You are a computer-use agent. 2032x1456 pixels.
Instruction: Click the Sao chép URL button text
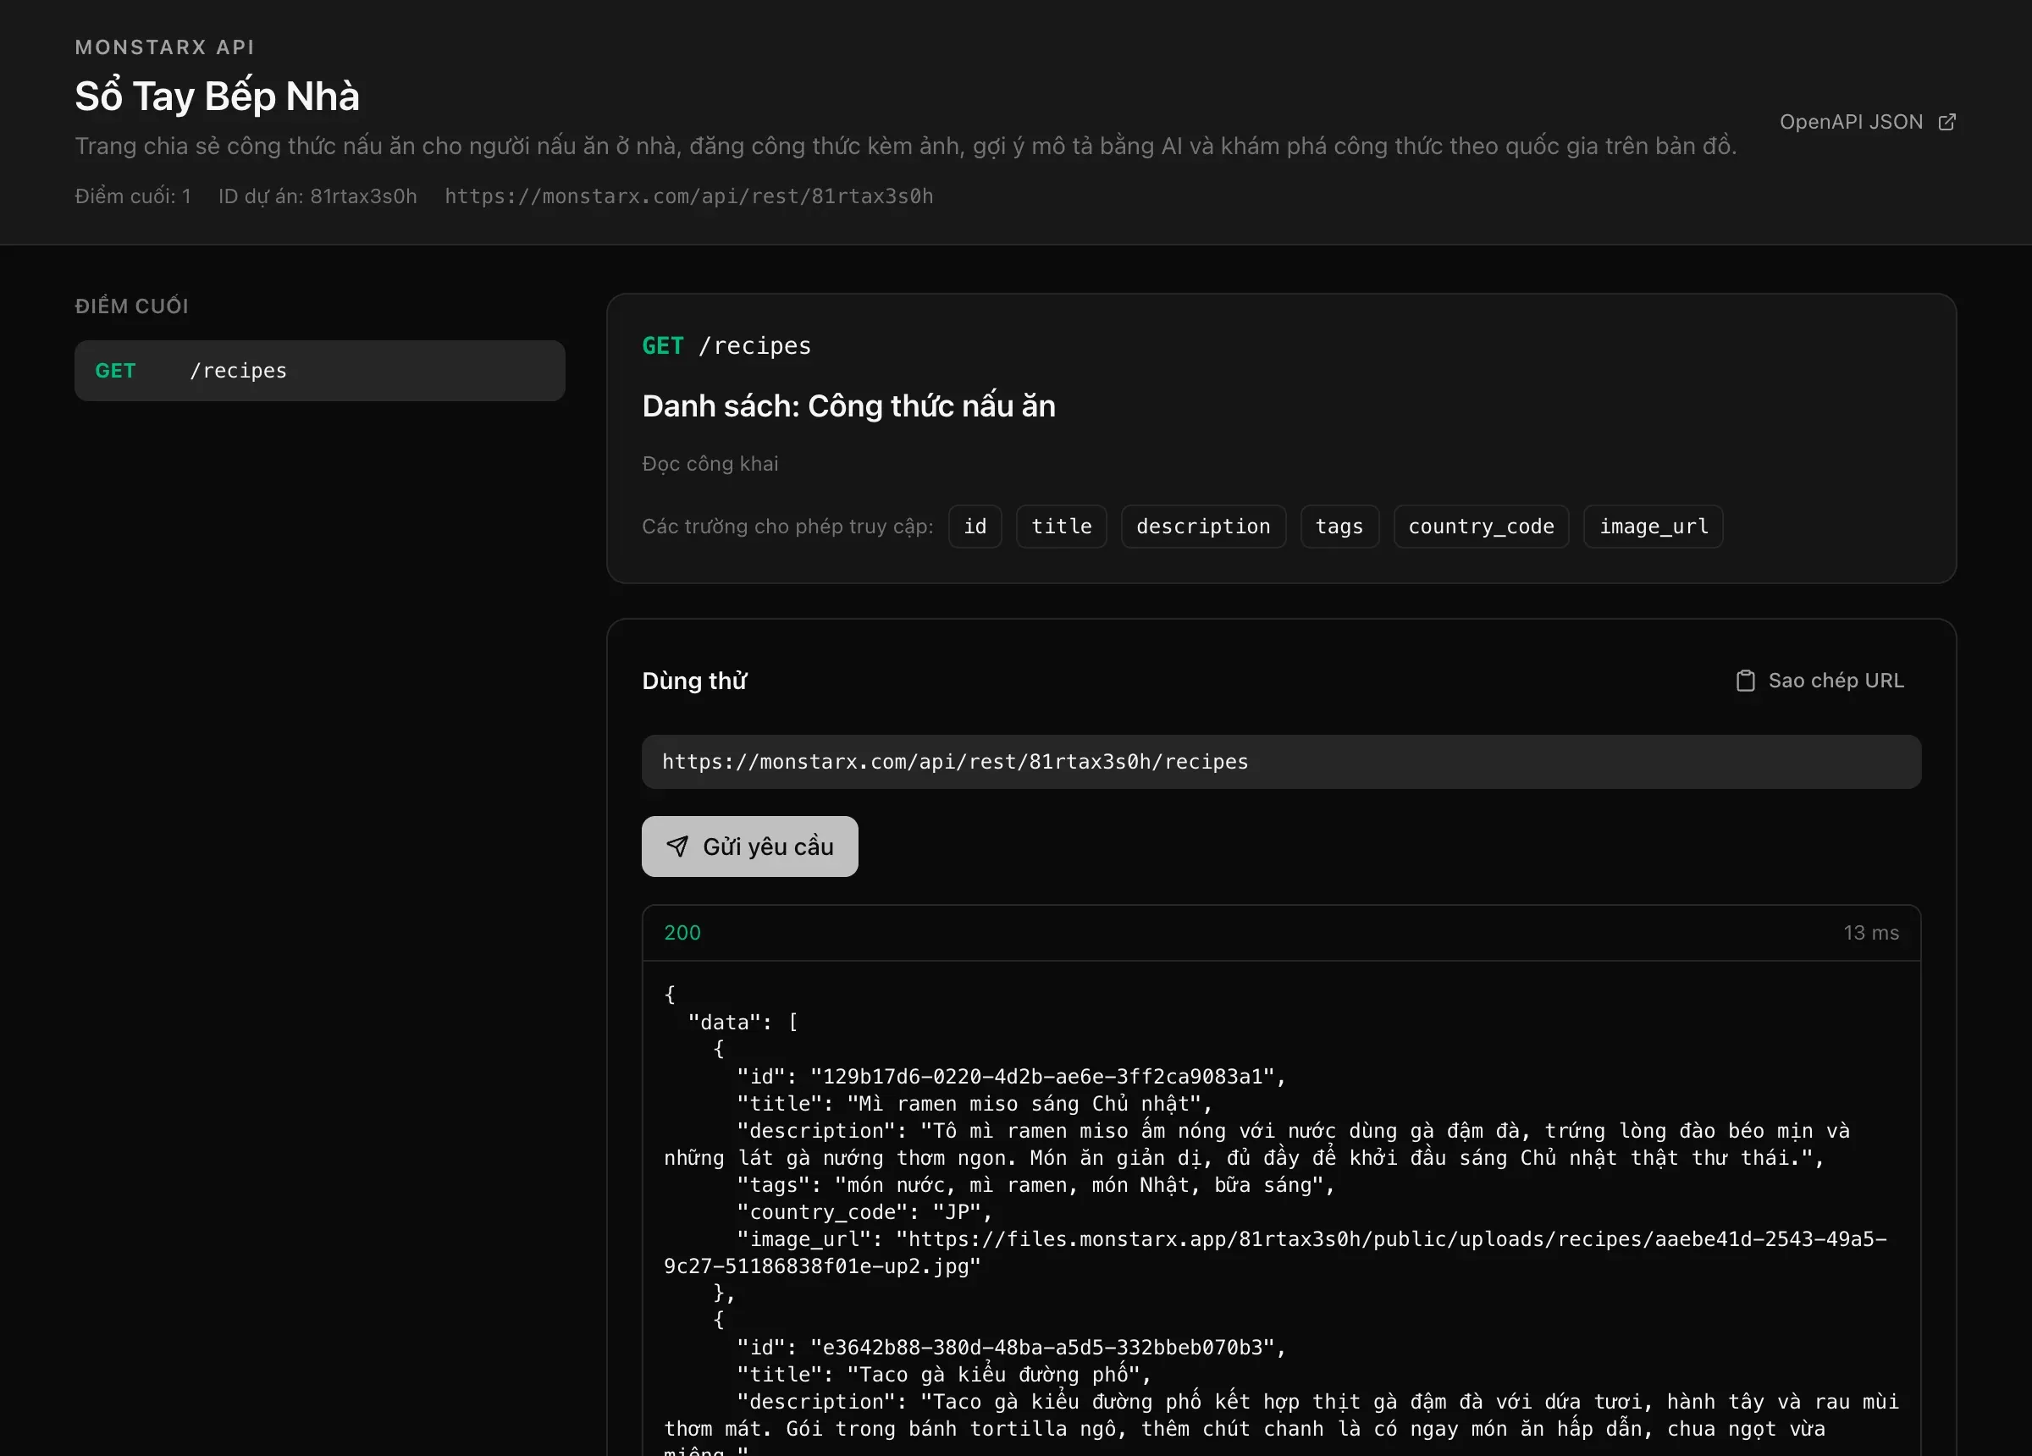(x=1836, y=681)
